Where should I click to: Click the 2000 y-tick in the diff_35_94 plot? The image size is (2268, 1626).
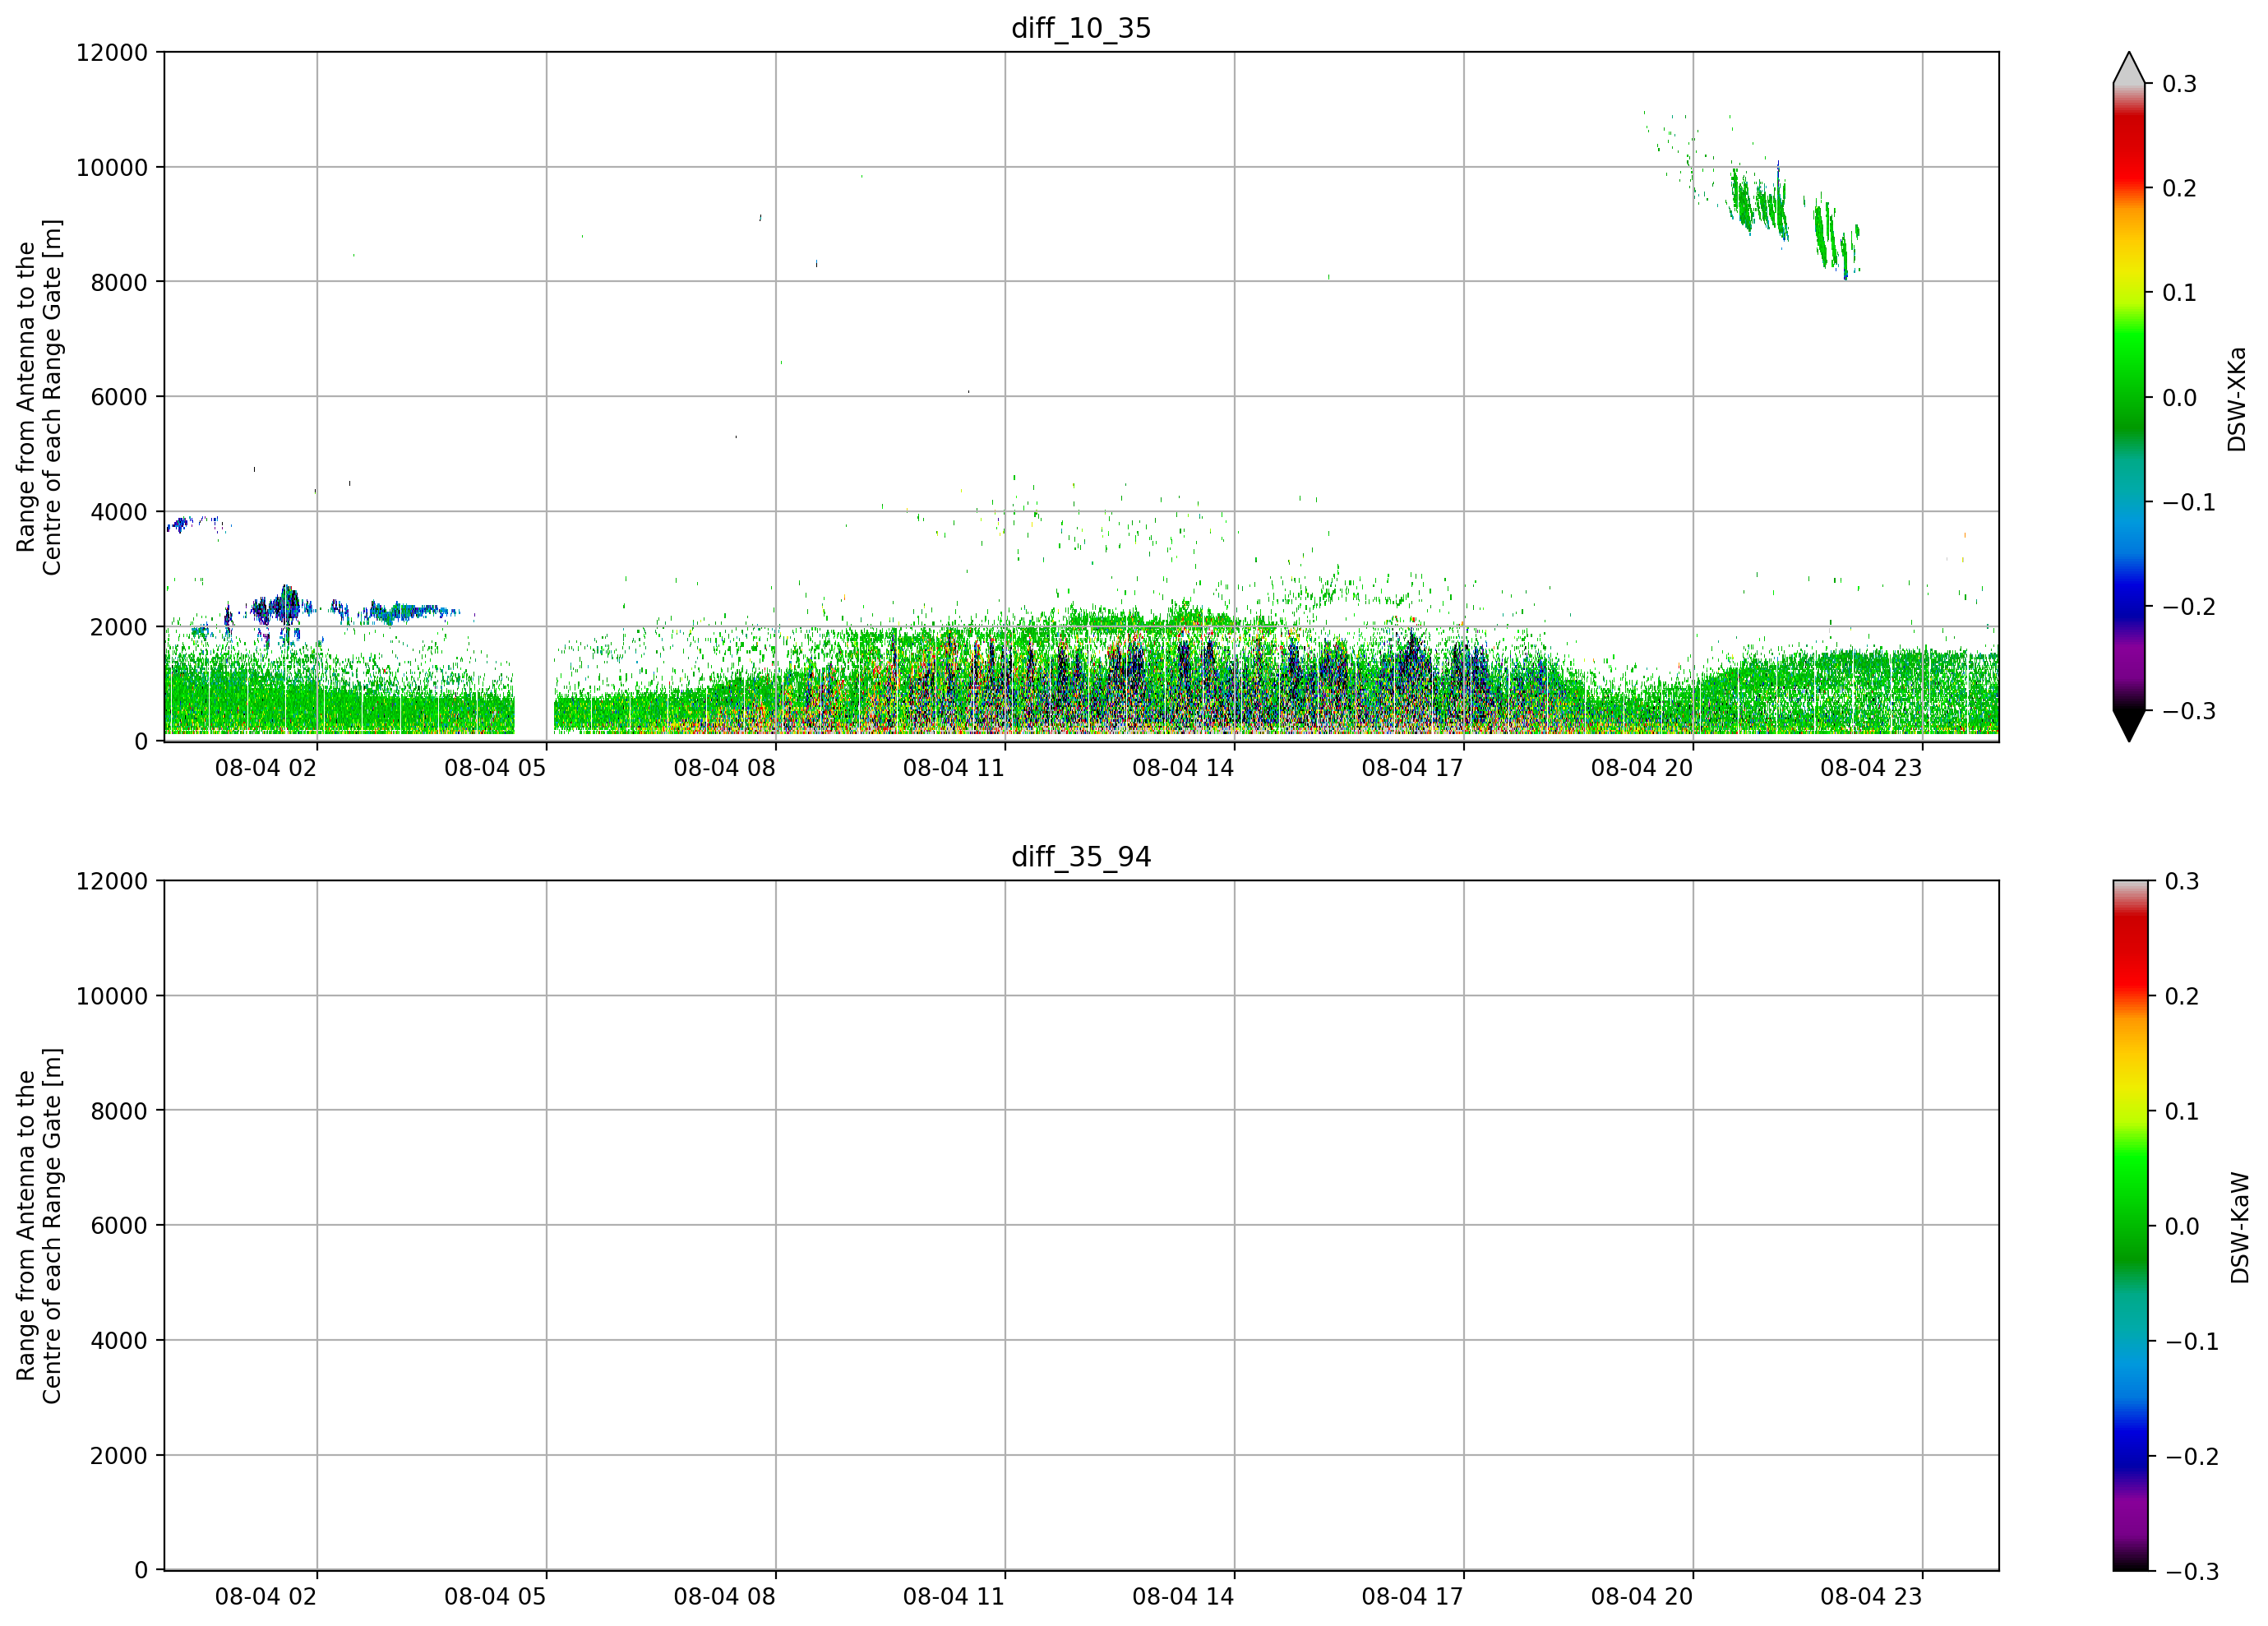coord(119,1456)
